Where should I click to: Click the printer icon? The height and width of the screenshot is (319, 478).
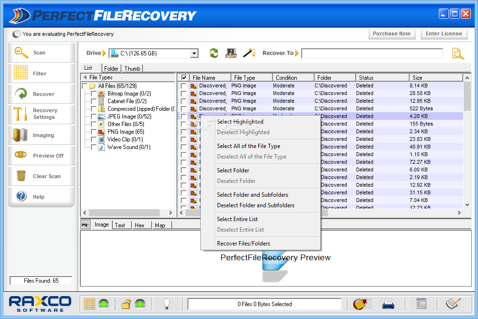tap(388, 304)
